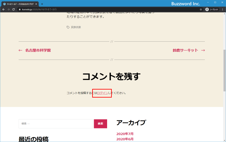The width and height of the screenshot is (226, 142).
Task: Maximize the browser window
Action: (x=215, y=2)
